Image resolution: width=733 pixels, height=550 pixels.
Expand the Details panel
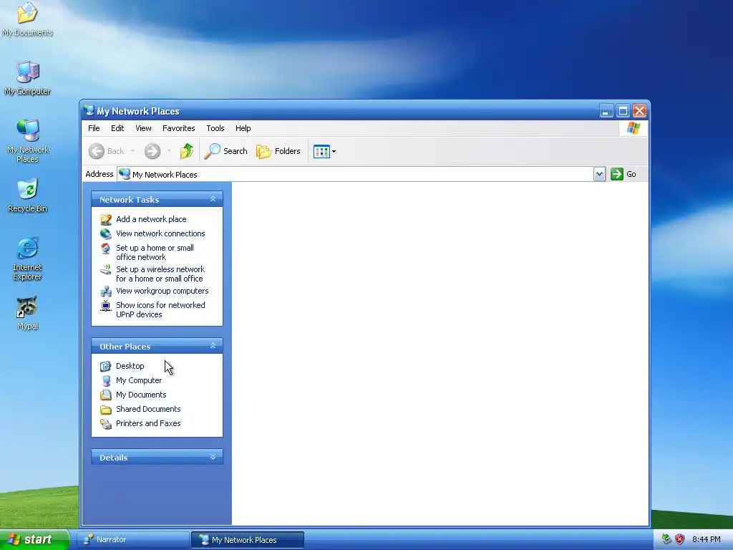pyautogui.click(x=213, y=457)
